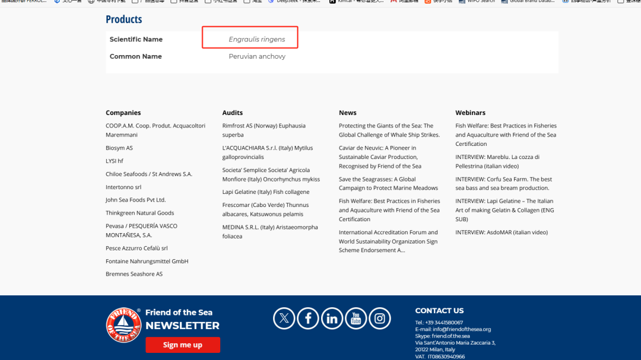
Task: Click the info@friendofthesea.org email address
Action: click(462, 329)
